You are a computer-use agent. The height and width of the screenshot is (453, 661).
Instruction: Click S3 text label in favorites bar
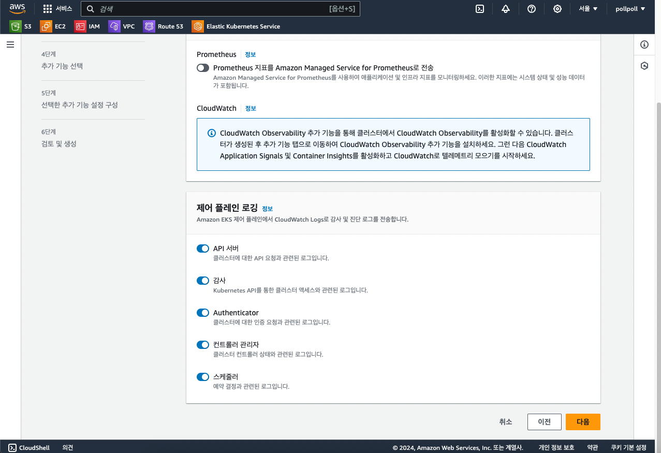click(x=28, y=26)
